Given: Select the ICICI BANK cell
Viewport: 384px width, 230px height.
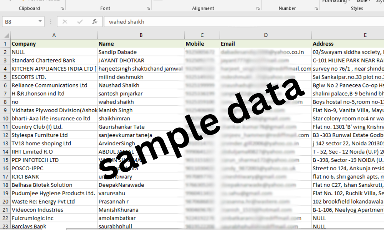Looking at the screenshot, I should (x=54, y=177).
